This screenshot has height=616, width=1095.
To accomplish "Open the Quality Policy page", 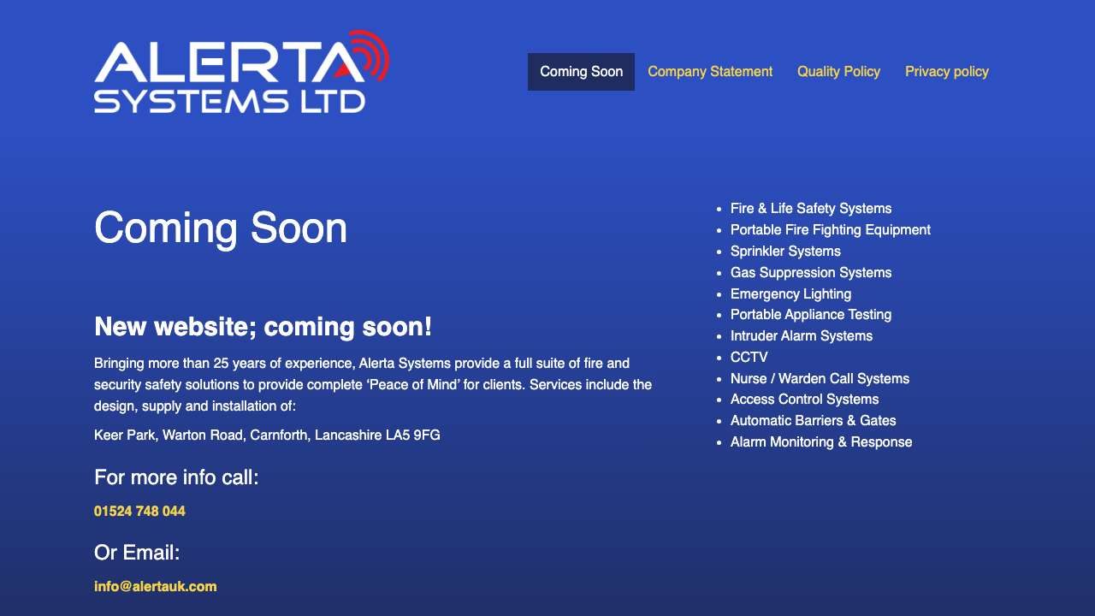I will pyautogui.click(x=839, y=71).
